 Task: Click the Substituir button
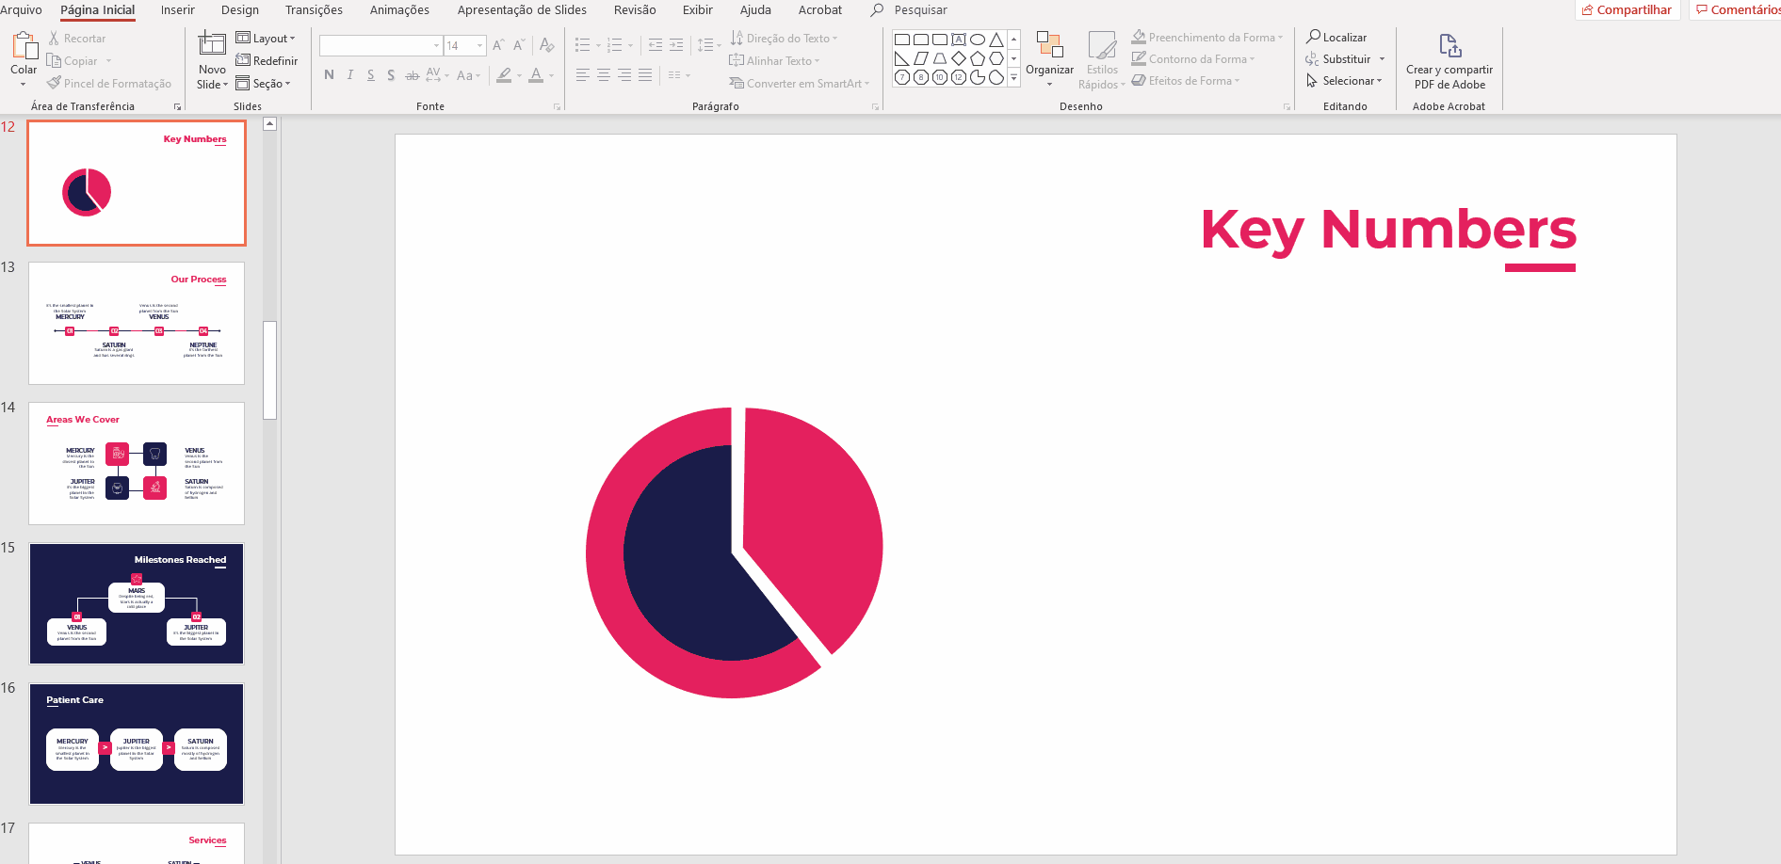click(1345, 59)
